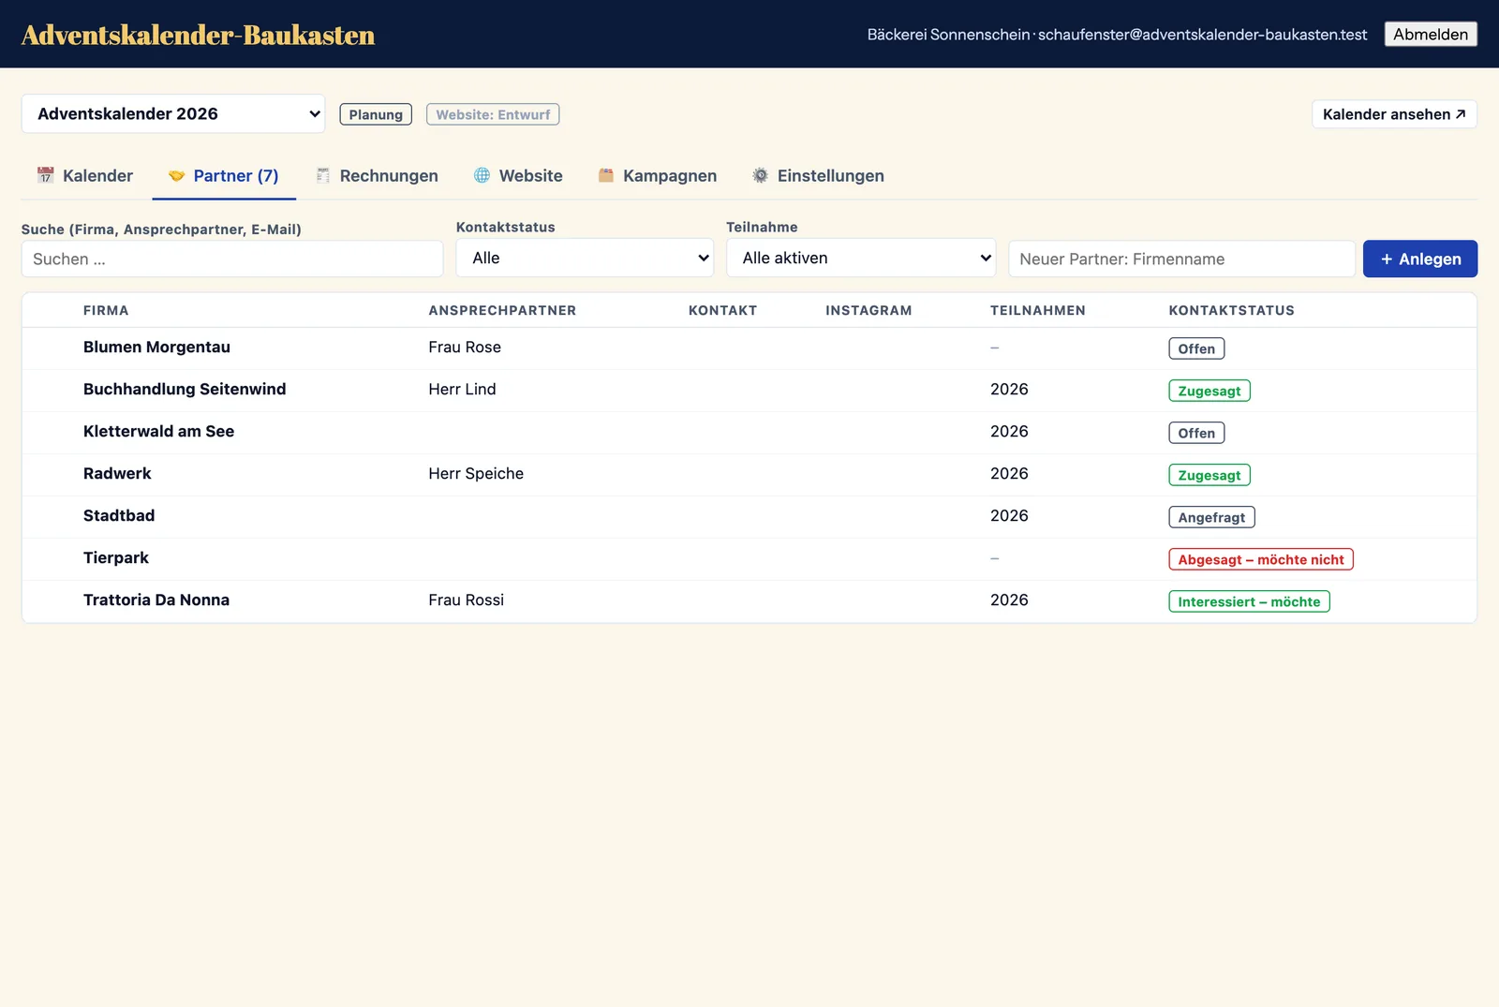This screenshot has width=1499, height=1007.
Task: Click the Firma column header
Action: (106, 310)
